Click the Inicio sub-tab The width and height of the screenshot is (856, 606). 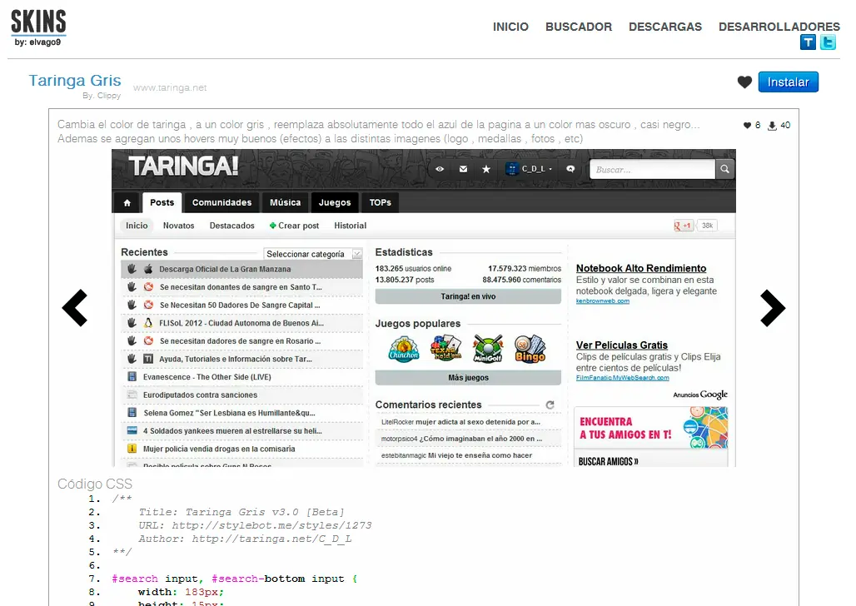(137, 226)
